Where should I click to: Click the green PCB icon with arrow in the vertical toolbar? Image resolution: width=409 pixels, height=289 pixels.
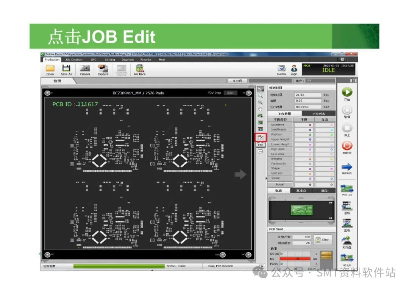(x=260, y=116)
